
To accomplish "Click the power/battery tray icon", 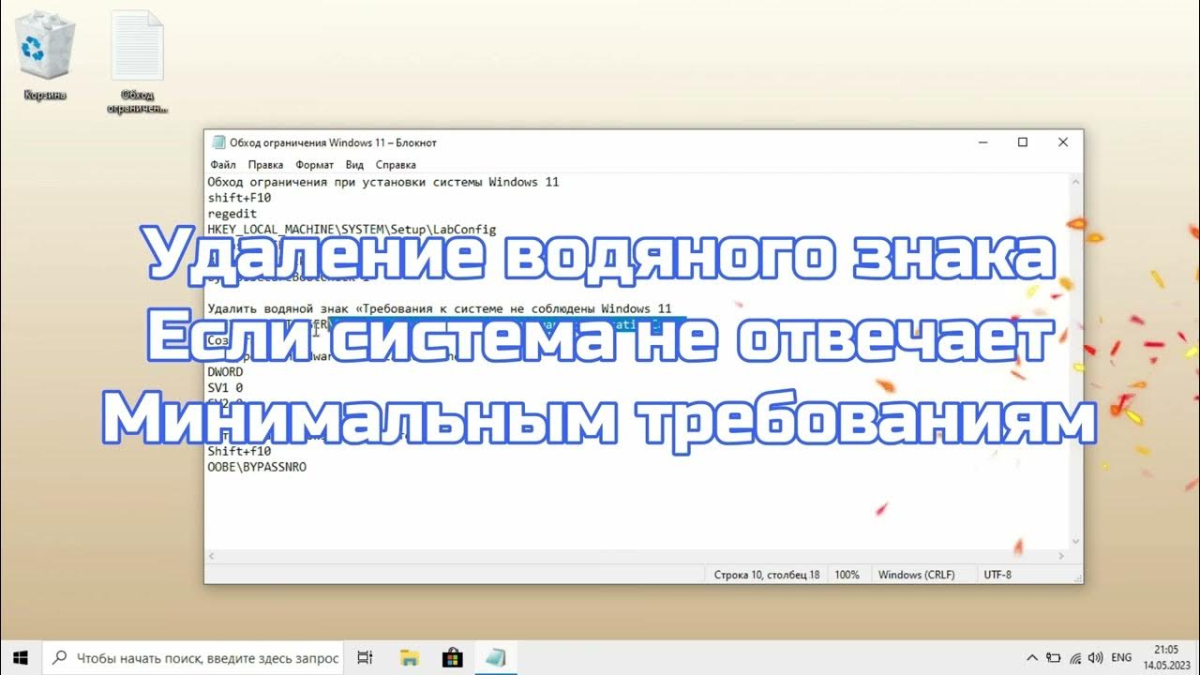I will (1054, 658).
